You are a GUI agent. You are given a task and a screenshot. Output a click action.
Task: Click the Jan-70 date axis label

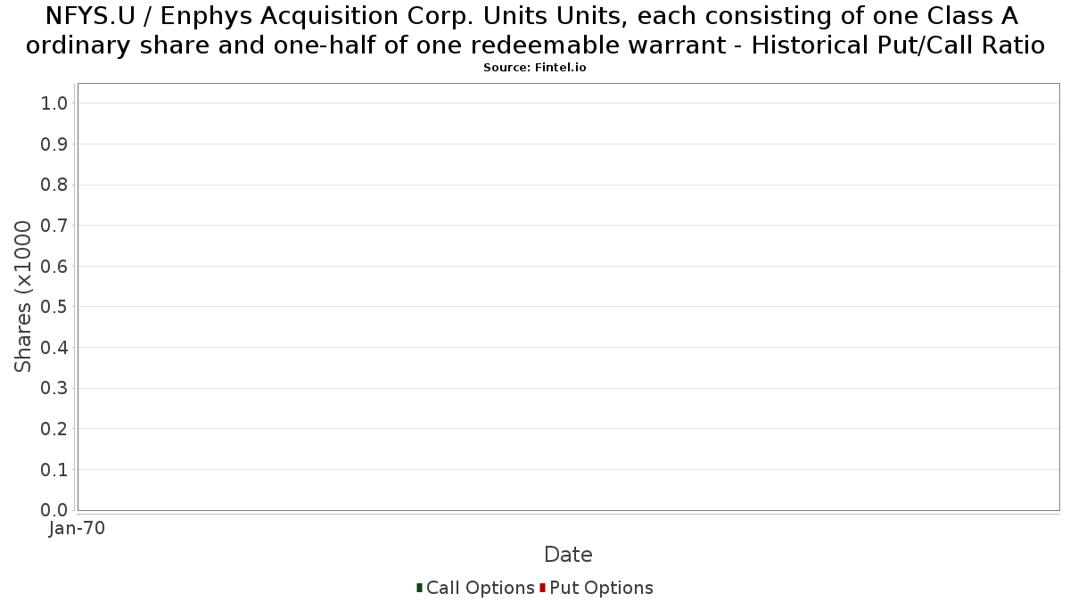[78, 529]
